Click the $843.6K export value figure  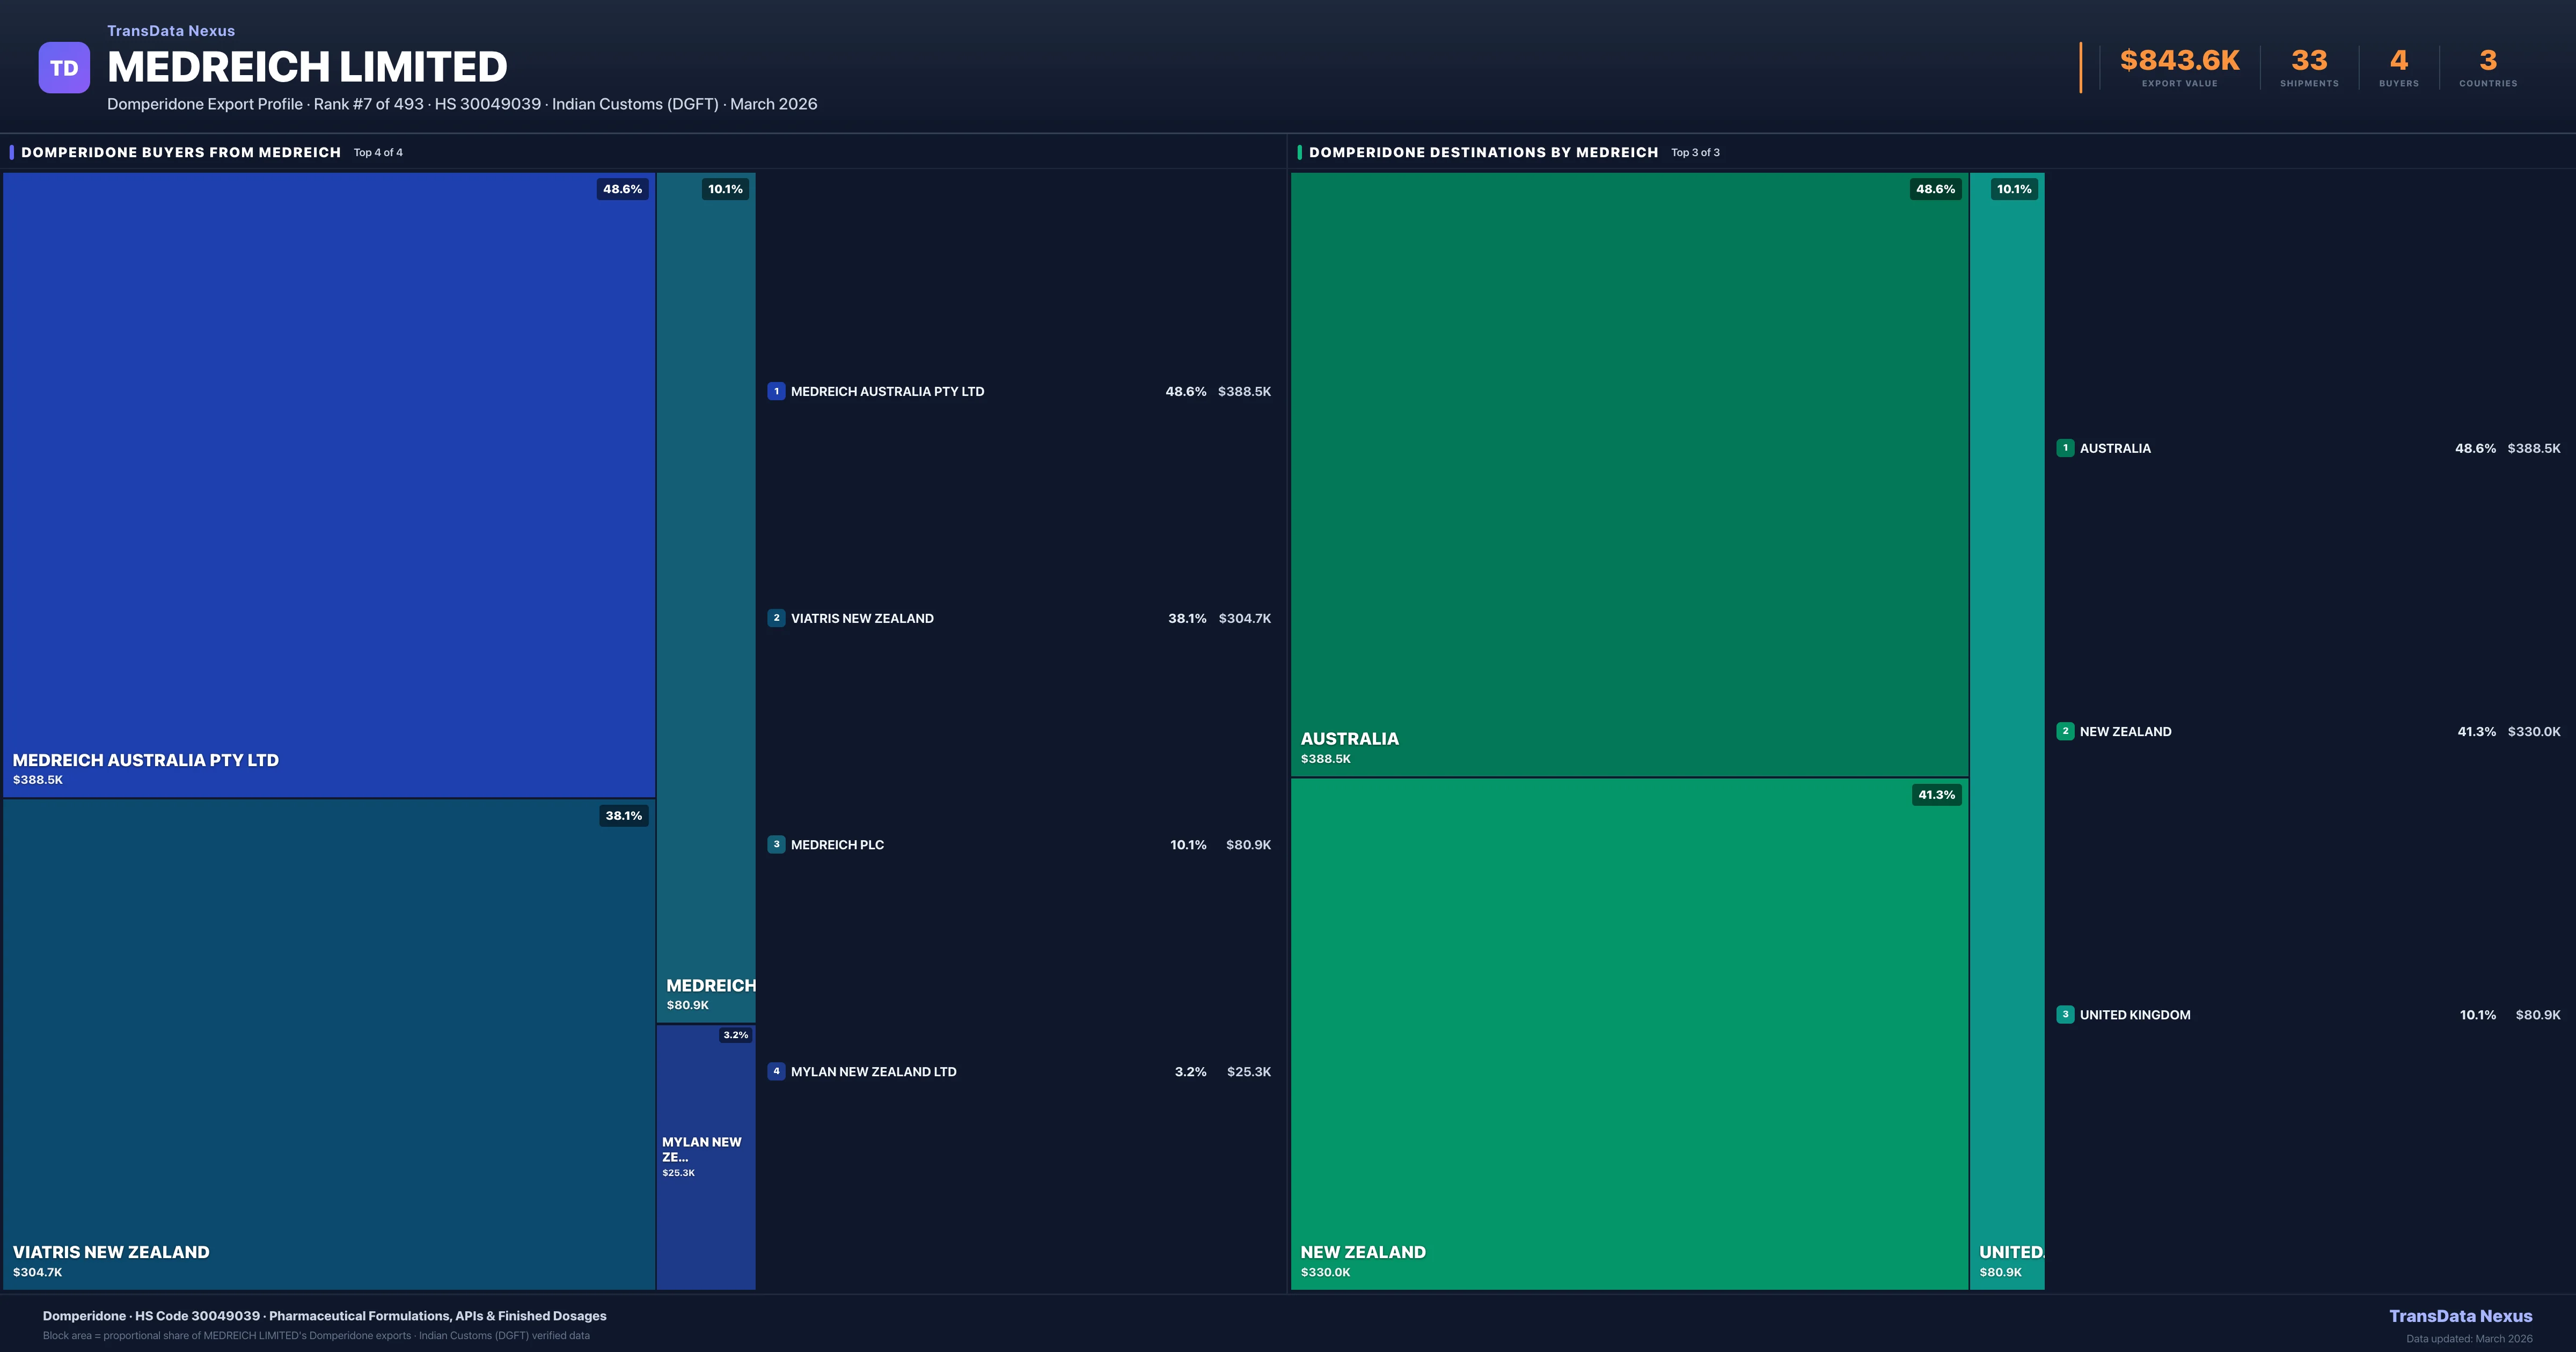point(2180,59)
